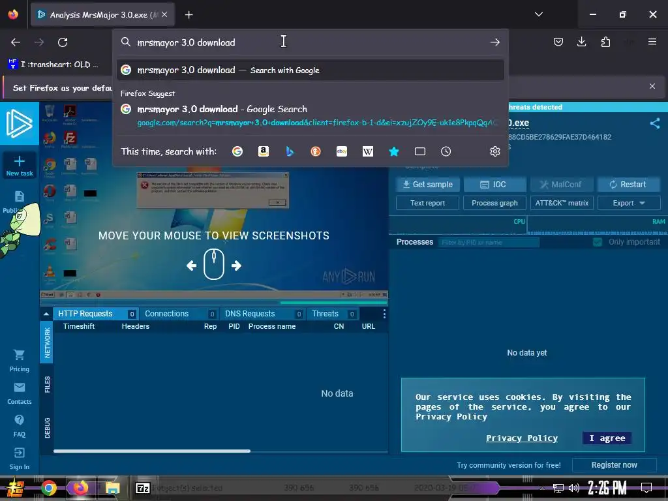Open the IOC panel
The height and width of the screenshot is (501, 668).
point(494,184)
